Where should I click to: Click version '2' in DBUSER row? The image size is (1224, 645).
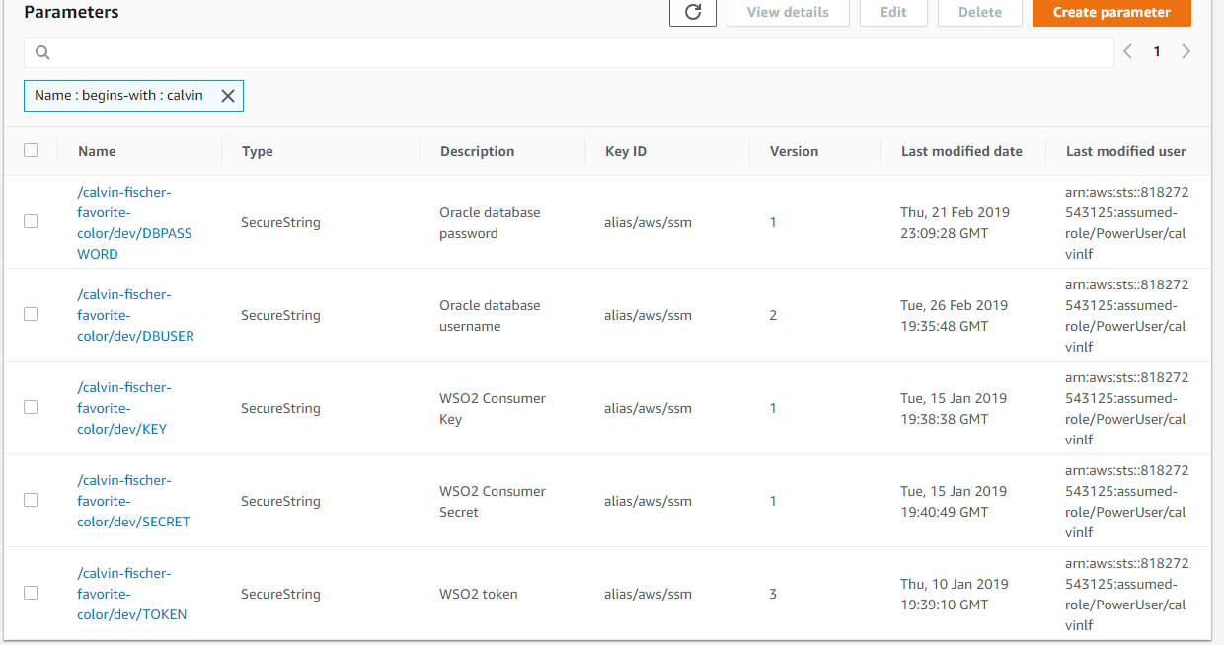click(x=773, y=315)
